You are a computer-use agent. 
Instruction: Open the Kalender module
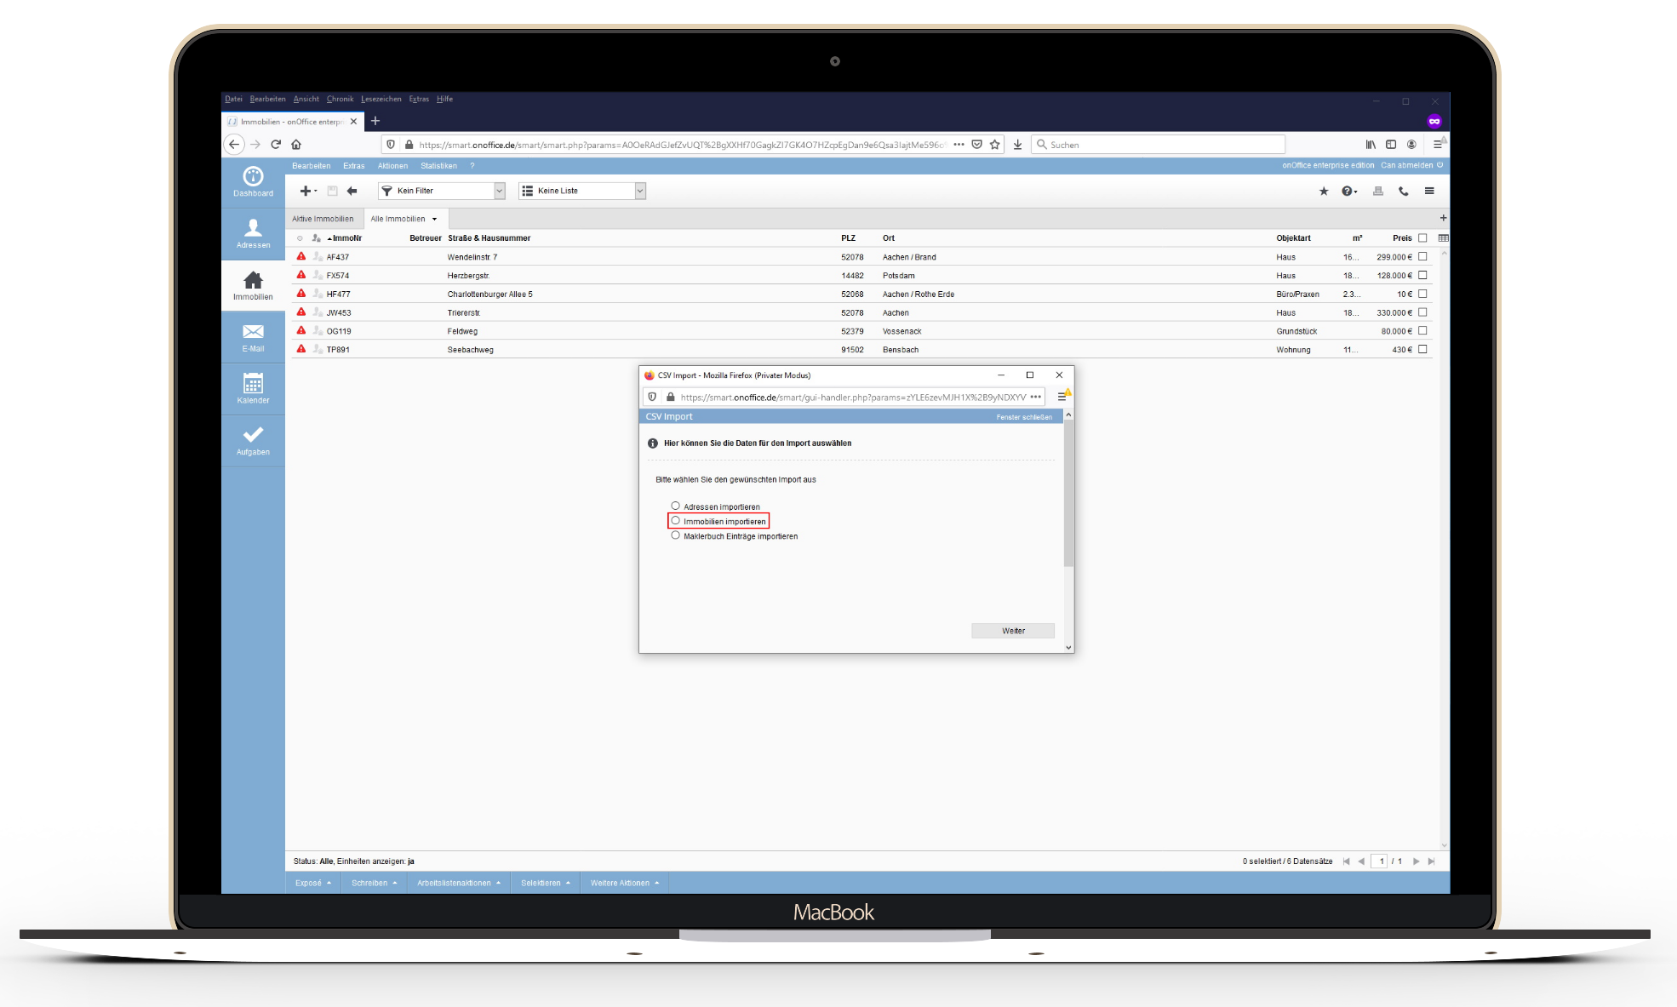point(253,388)
